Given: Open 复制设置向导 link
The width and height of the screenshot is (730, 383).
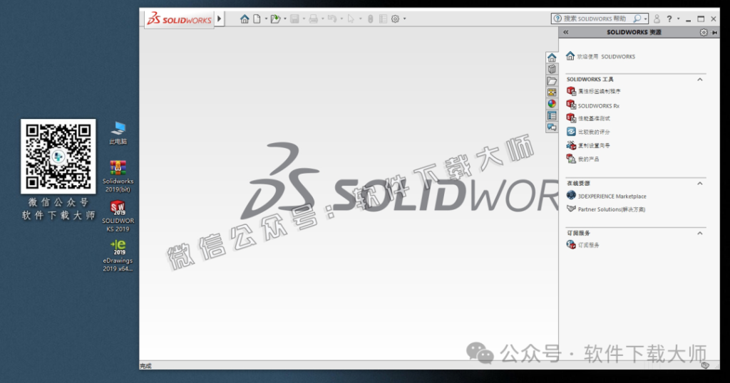Looking at the screenshot, I should pyautogui.click(x=594, y=145).
